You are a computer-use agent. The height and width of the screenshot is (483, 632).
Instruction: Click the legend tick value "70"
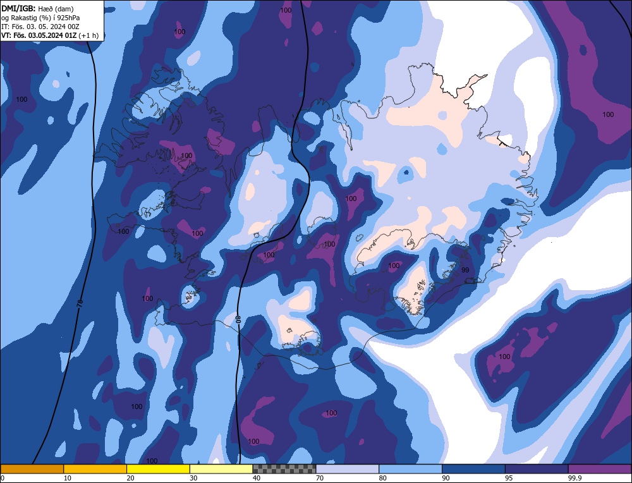(x=320, y=478)
